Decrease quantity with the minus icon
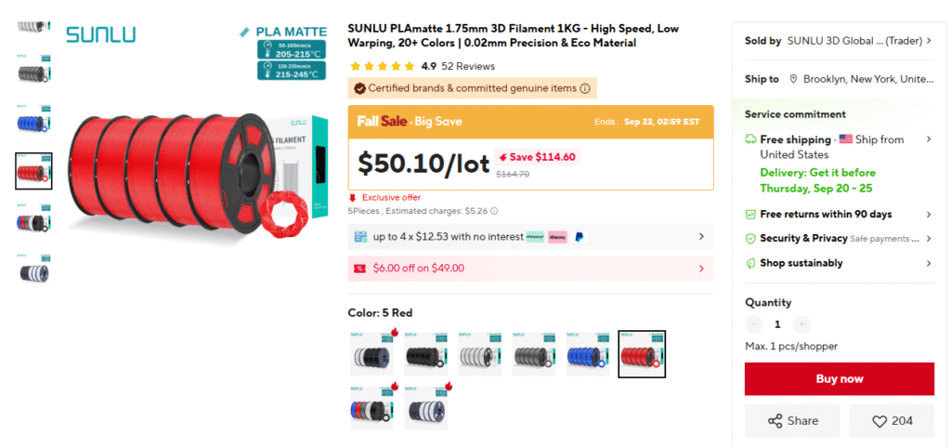The height and width of the screenshot is (448, 951). (753, 324)
